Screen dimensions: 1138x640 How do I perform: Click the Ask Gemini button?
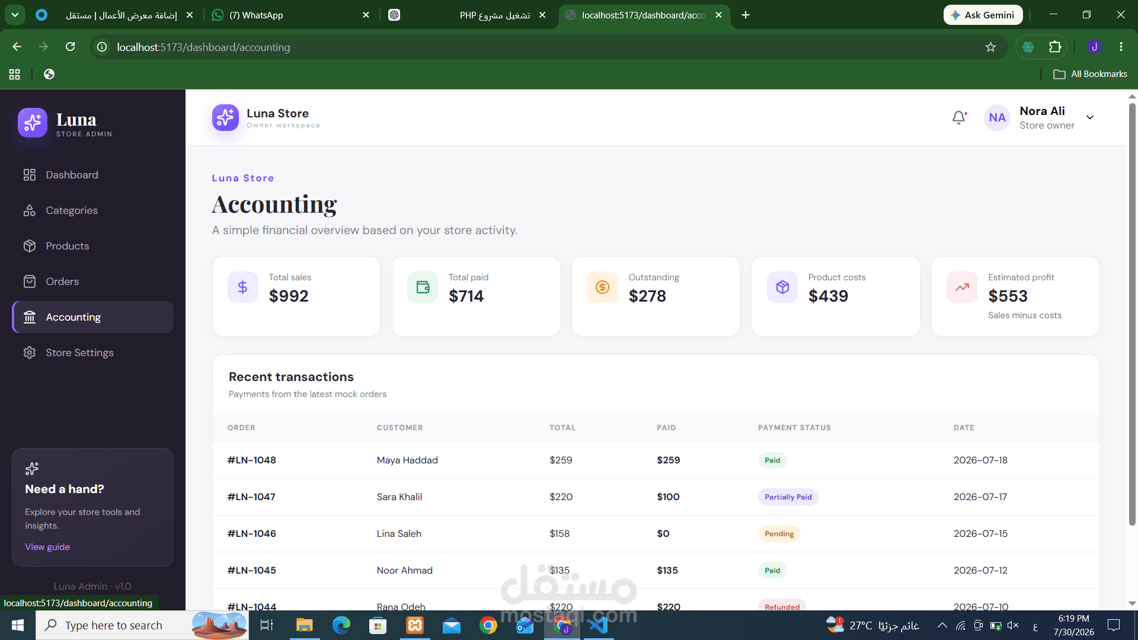[x=983, y=15]
